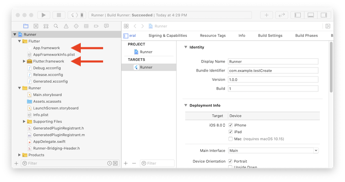This screenshot has height=182, width=345.
Task: Select Runner under PROJECT
Action: pyautogui.click(x=149, y=52)
